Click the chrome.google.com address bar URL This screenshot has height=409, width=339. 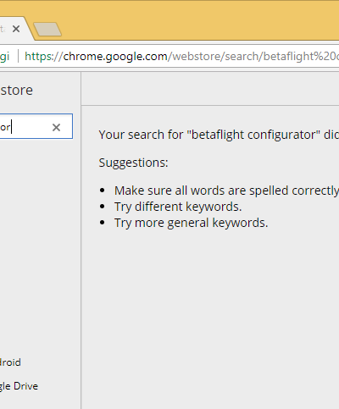181,56
